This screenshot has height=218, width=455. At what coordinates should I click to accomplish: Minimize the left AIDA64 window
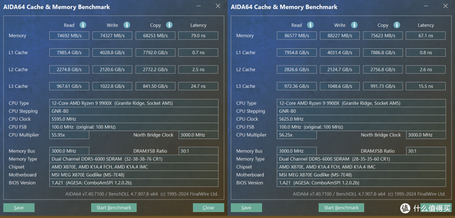click(x=198, y=6)
